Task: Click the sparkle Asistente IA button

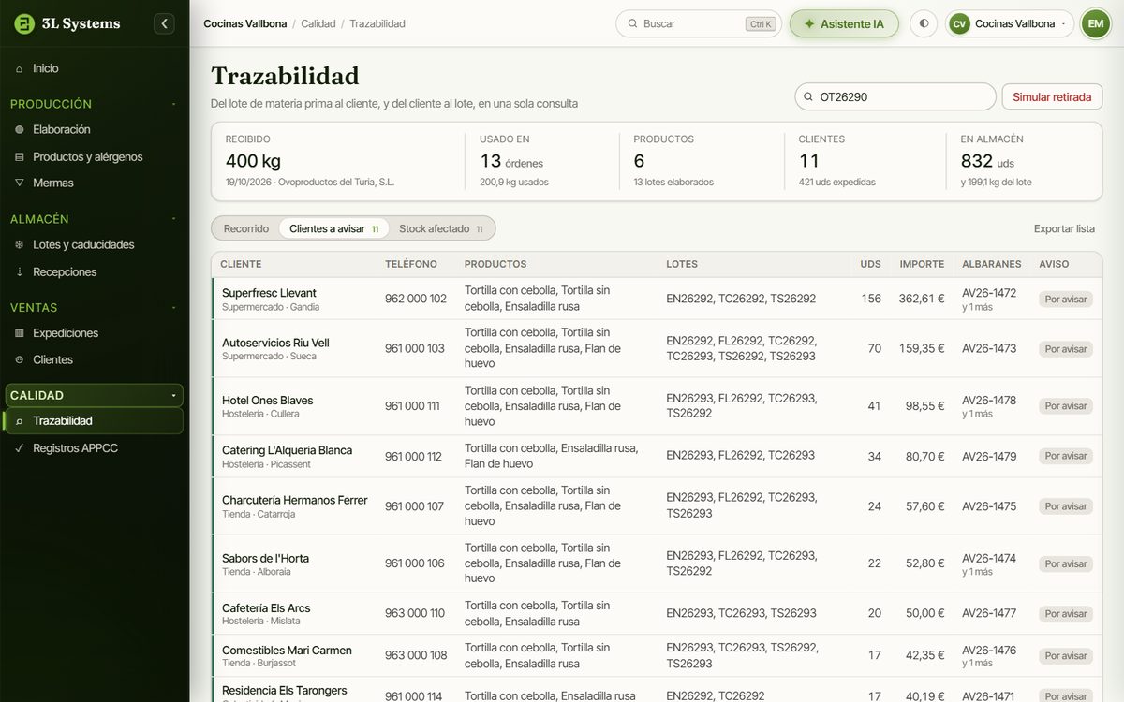Action: pyautogui.click(x=844, y=23)
